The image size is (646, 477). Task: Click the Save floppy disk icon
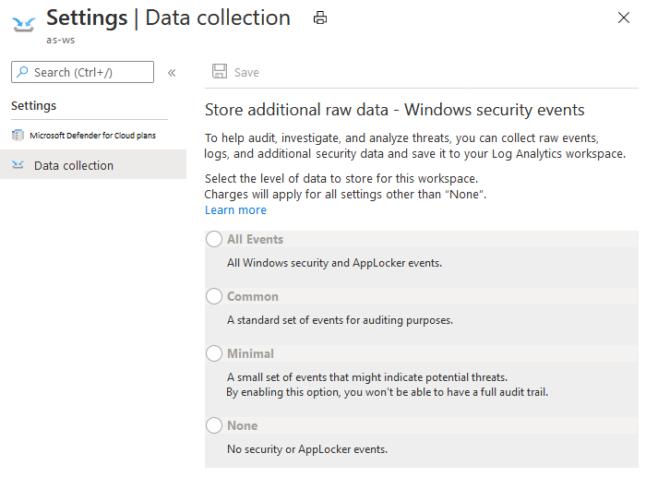click(x=220, y=72)
